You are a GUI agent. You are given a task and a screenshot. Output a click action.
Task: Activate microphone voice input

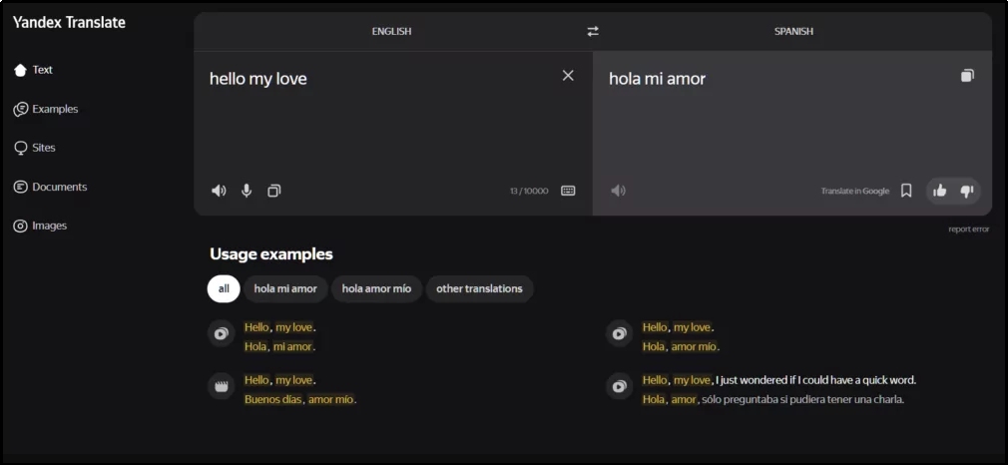pos(247,191)
